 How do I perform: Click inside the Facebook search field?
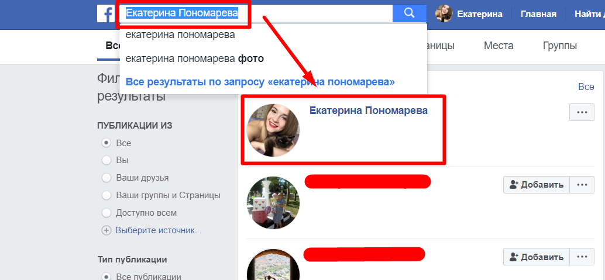(256, 13)
